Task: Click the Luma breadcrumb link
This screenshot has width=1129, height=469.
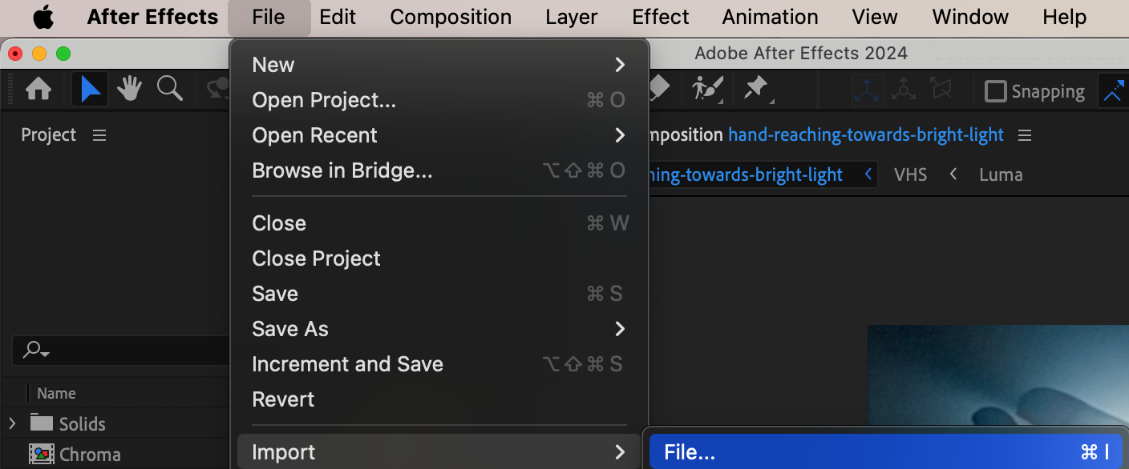Action: tap(1001, 174)
